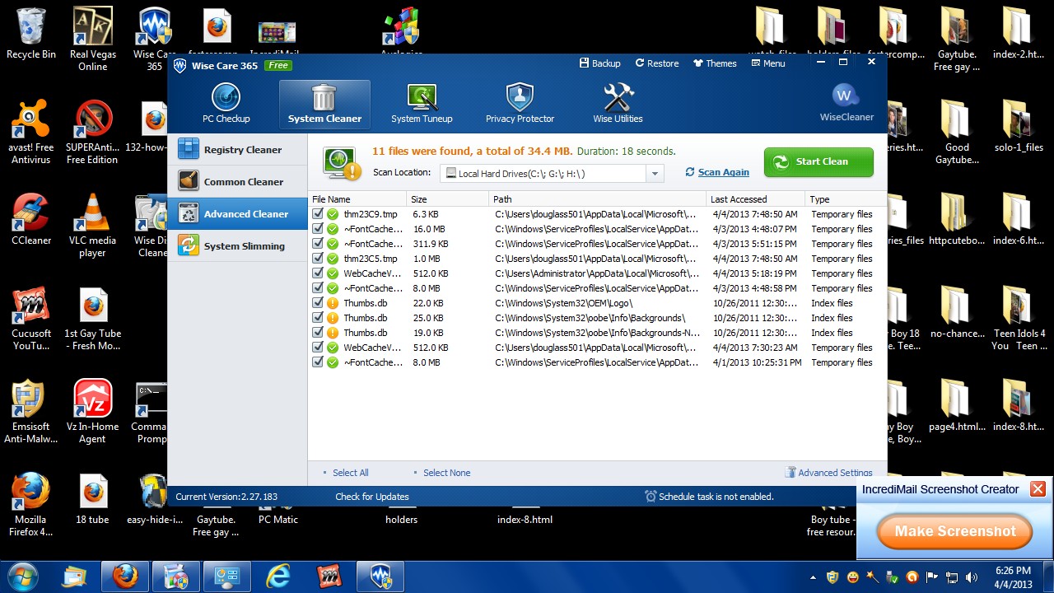1054x593 pixels.
Task: Uncheck the thm23C5.tmp file checkbox
Action: tap(318, 259)
